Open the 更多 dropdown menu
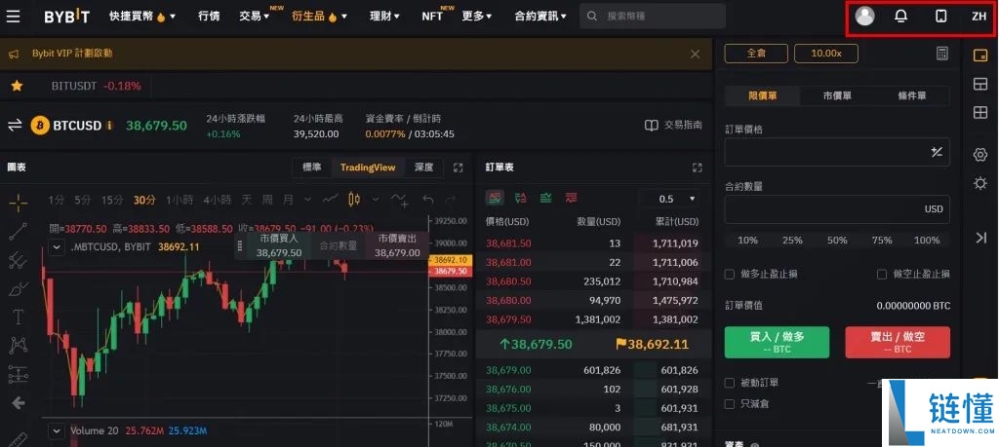The height and width of the screenshot is (447, 999). pos(477,16)
